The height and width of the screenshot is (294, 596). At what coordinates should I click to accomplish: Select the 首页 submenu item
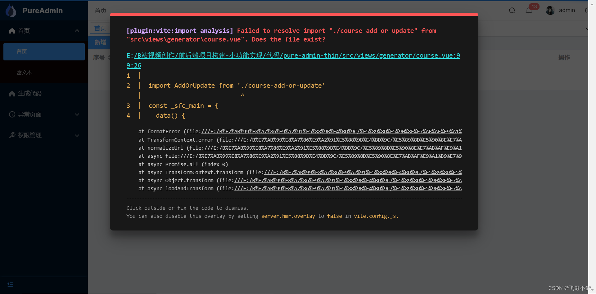click(44, 52)
